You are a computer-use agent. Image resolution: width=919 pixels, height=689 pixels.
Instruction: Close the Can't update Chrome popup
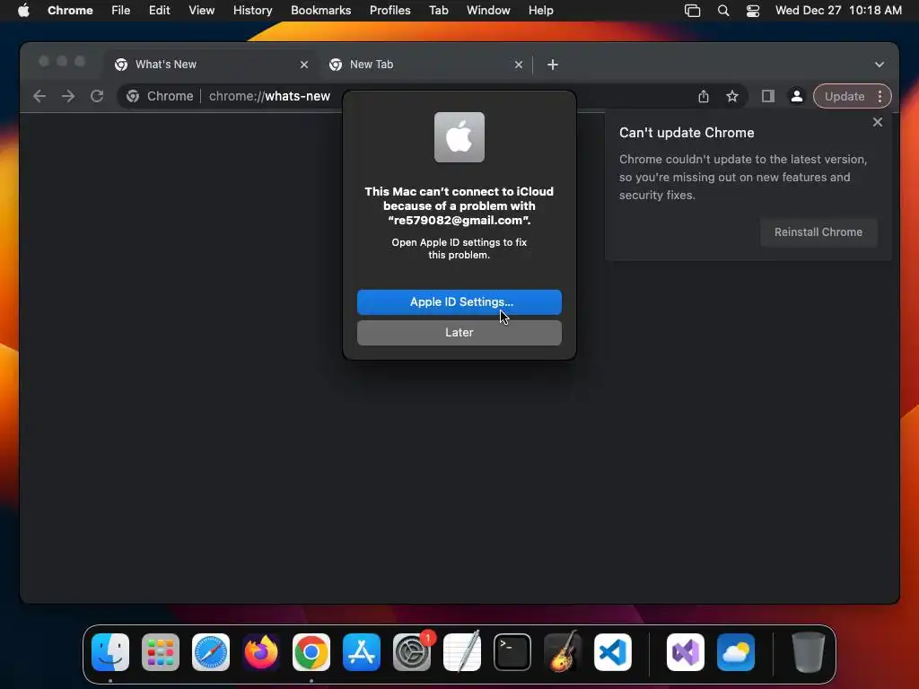point(878,122)
